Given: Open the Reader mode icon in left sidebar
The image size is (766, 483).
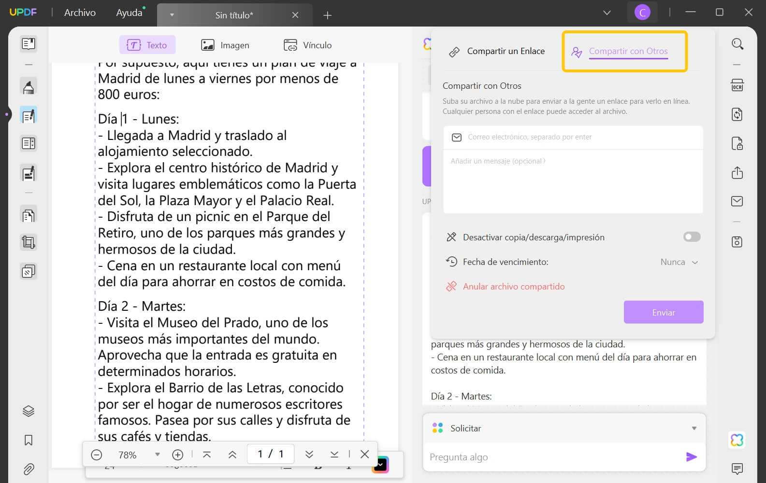Looking at the screenshot, I should (x=29, y=44).
